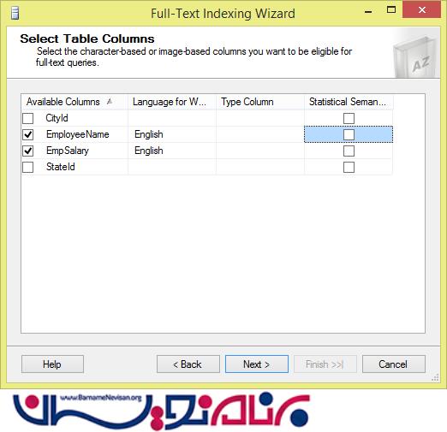Click the resize grip in dialog corner
Viewport: 447px width, 432px height.
pos(435,377)
